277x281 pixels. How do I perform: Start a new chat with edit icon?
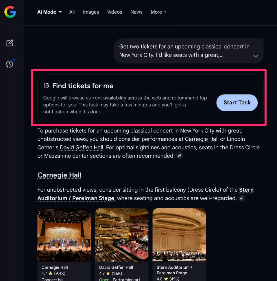tap(10, 43)
